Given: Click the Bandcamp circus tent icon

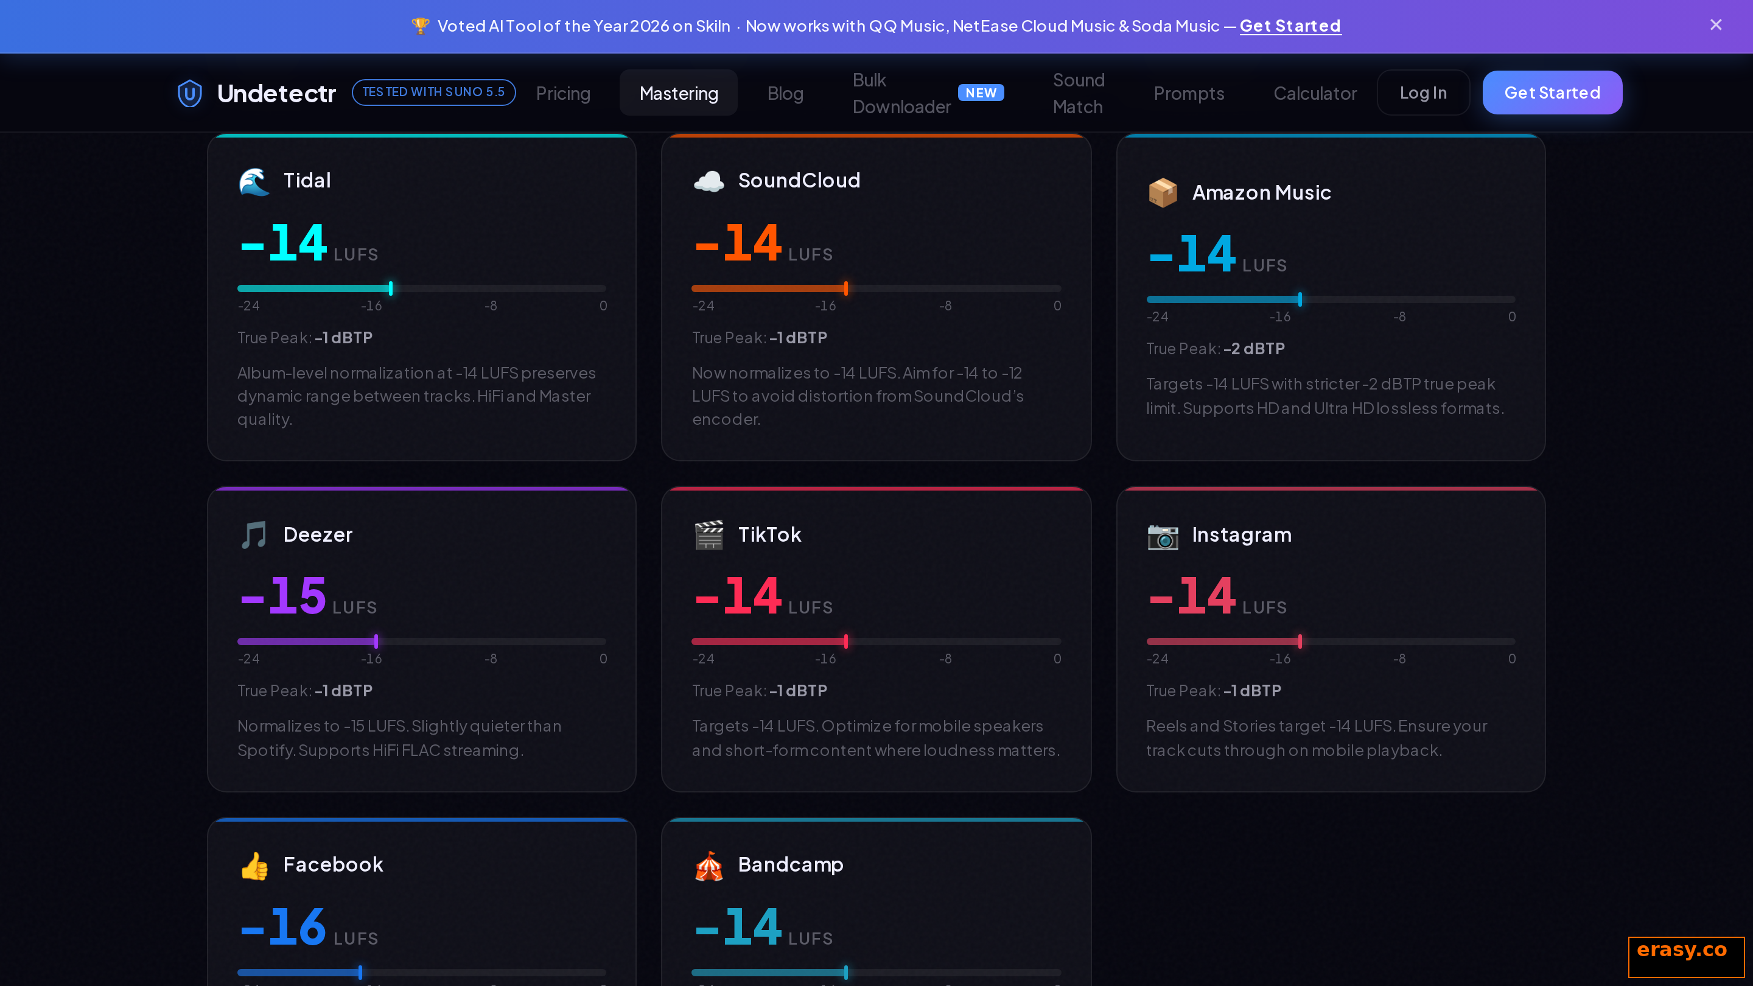Looking at the screenshot, I should click(x=709, y=865).
